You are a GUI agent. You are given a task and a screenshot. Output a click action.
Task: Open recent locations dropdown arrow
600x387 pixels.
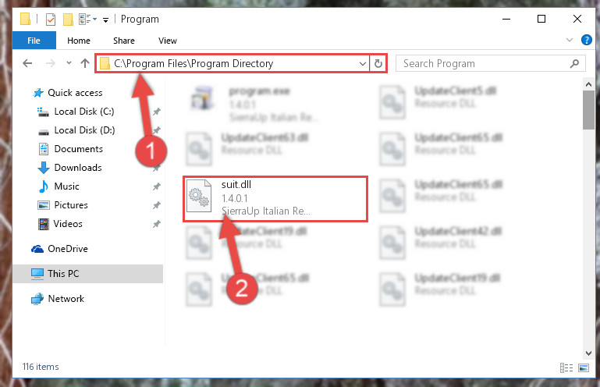coord(69,62)
